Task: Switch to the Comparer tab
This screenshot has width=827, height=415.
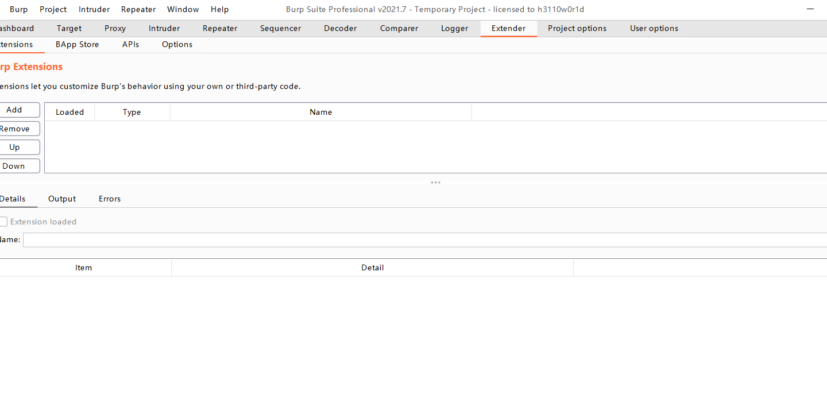Action: 399,28
